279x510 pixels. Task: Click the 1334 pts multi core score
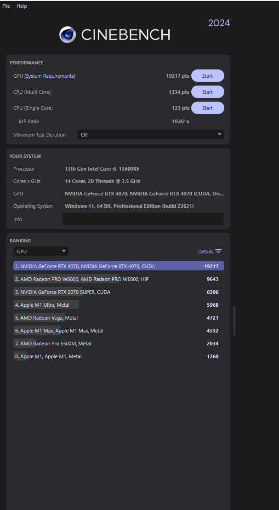[179, 92]
